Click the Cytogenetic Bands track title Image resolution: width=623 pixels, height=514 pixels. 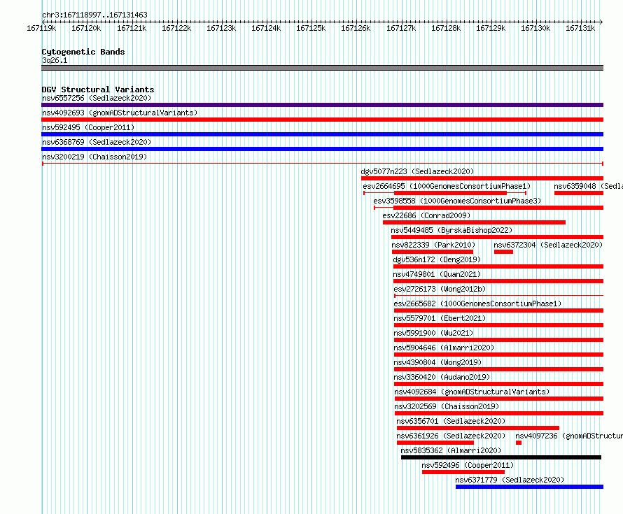[x=83, y=52]
